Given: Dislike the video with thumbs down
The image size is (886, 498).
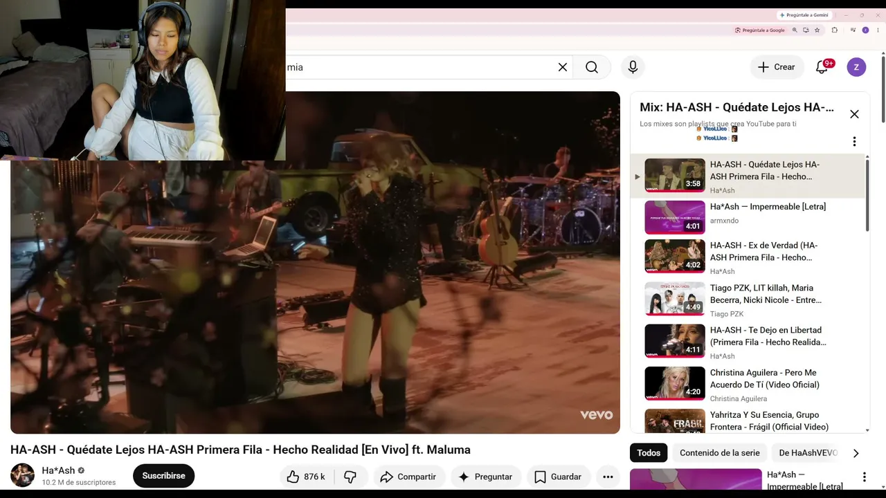Looking at the screenshot, I should tap(350, 477).
